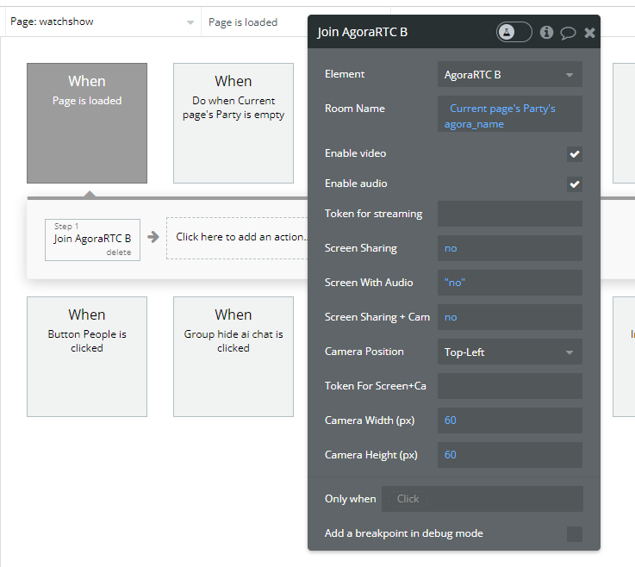This screenshot has width=635, height=567.
Task: Select the Button People is clicked event
Action: 87,357
